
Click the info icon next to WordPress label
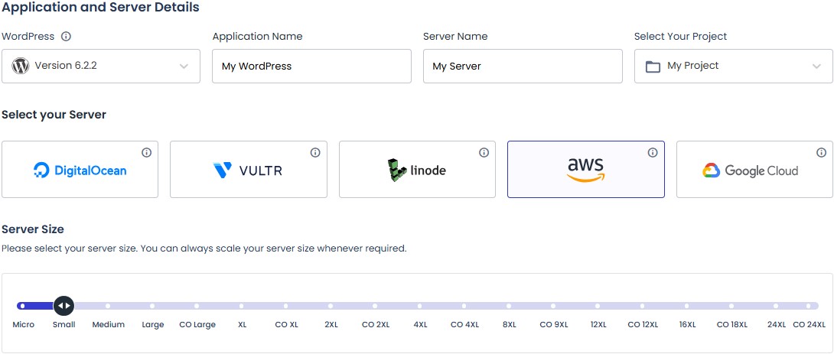(x=66, y=37)
